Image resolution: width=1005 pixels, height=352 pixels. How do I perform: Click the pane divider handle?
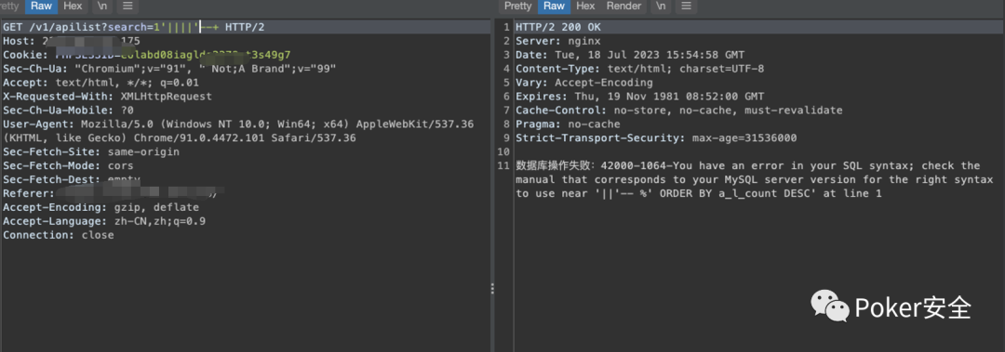coord(492,289)
